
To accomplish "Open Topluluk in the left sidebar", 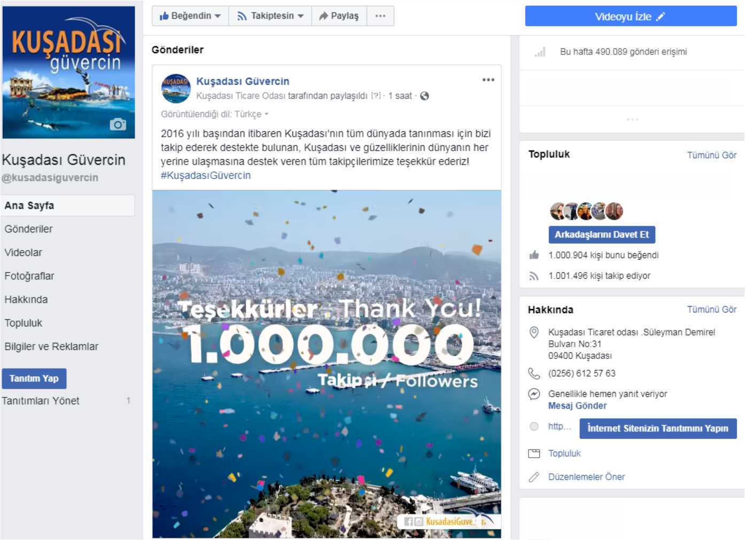I will (24, 323).
